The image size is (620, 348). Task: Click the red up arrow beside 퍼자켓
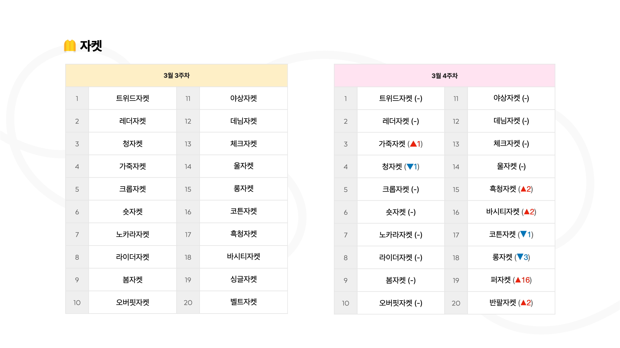click(x=518, y=280)
